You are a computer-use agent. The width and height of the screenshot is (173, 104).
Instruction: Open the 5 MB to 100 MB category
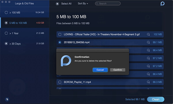point(25,23)
